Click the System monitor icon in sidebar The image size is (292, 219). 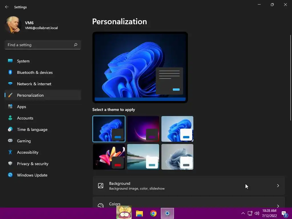10,61
